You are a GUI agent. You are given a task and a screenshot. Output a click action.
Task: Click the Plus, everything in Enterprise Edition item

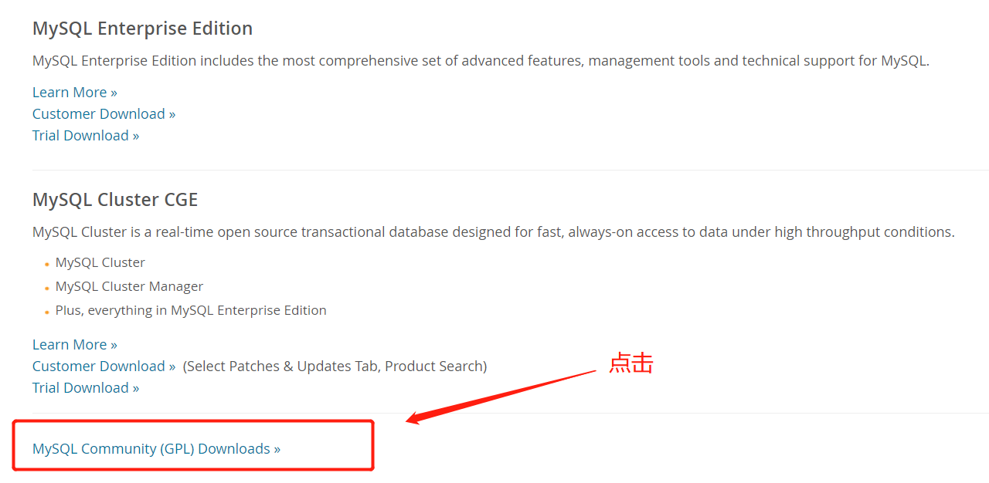pyautogui.click(x=191, y=310)
